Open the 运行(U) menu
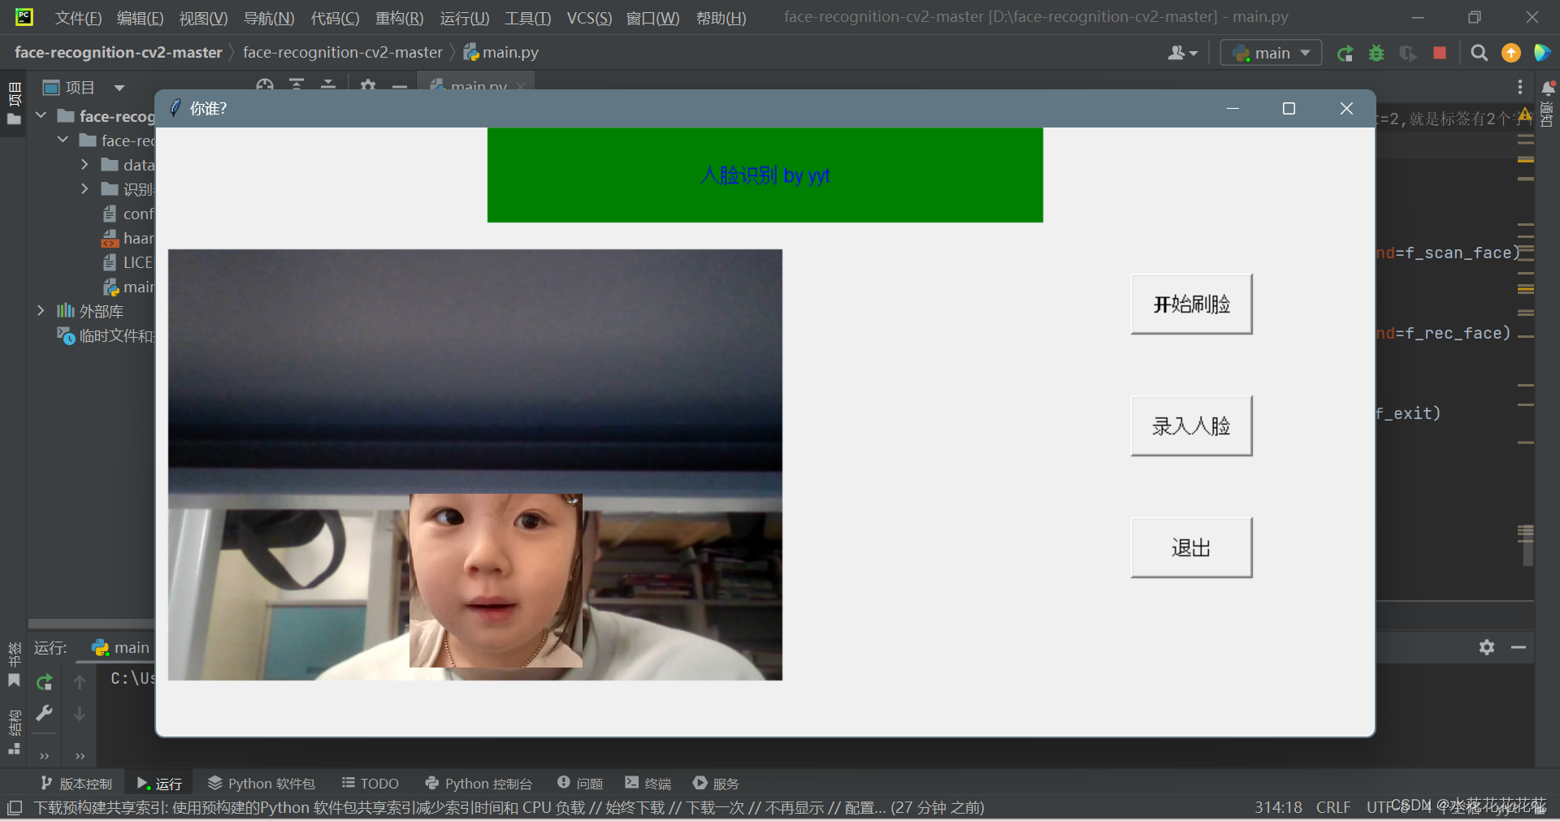 tap(465, 18)
